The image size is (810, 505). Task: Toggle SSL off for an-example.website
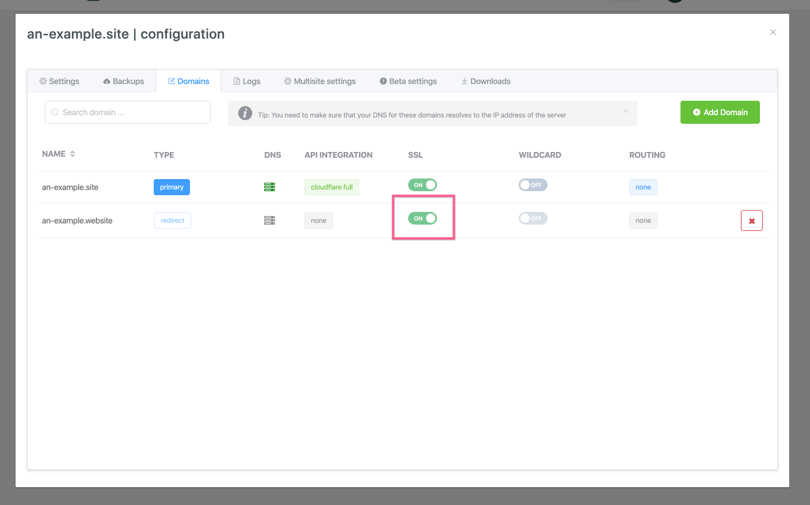(423, 218)
